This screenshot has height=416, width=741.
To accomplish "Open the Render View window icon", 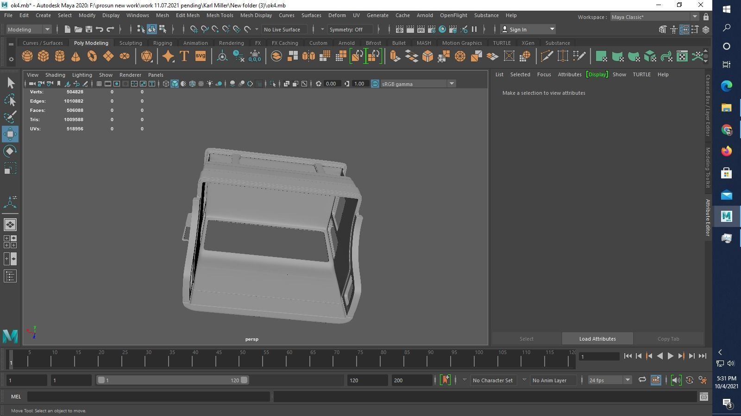I will tap(400, 29).
